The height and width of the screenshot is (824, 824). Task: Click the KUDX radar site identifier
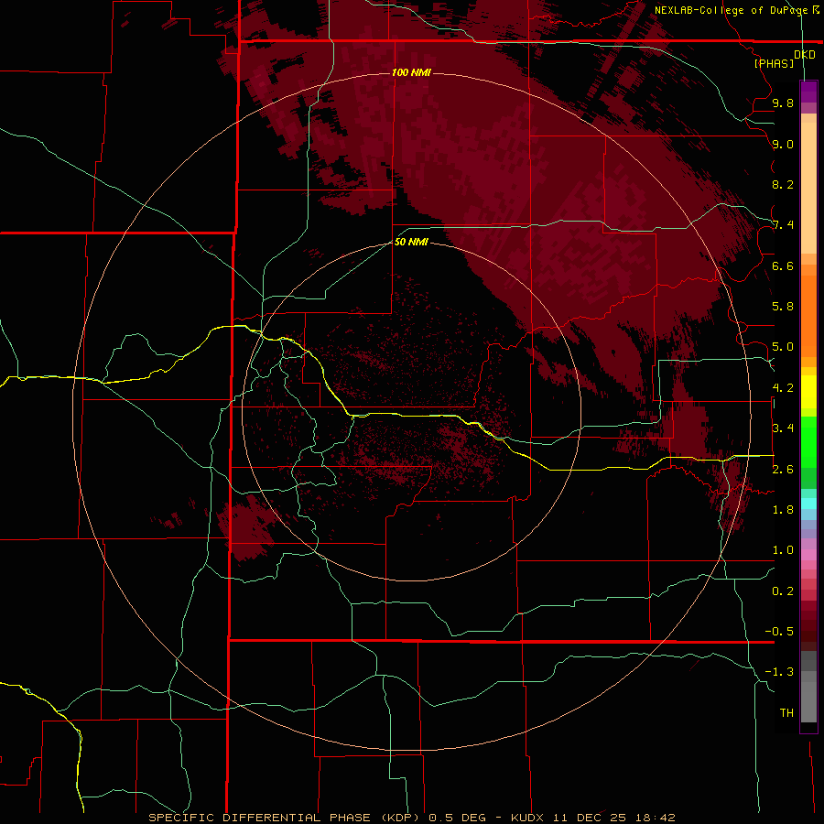[528, 818]
